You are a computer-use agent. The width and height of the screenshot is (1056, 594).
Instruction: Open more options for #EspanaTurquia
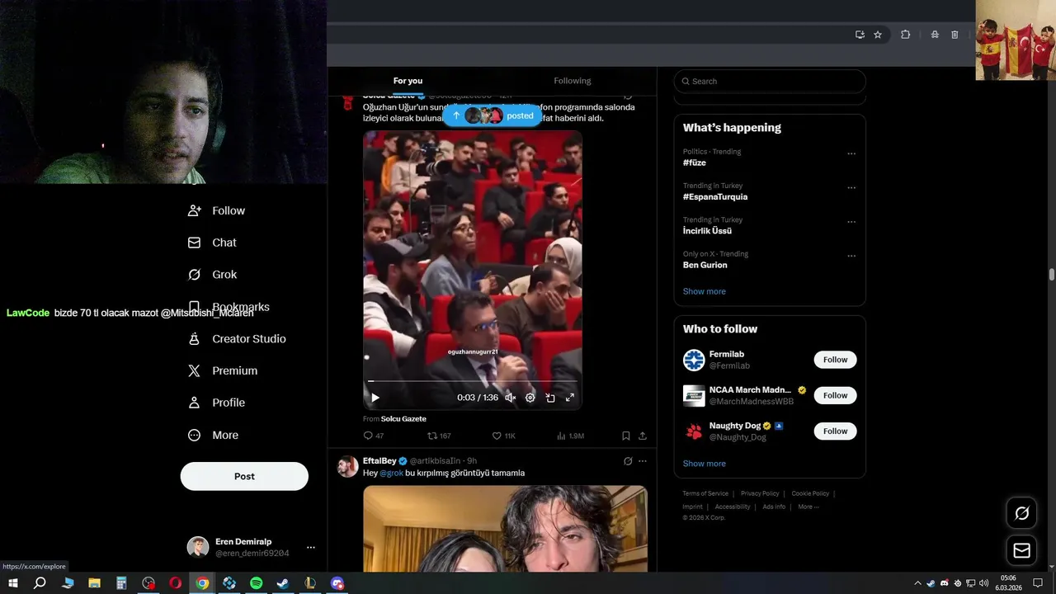[851, 188]
